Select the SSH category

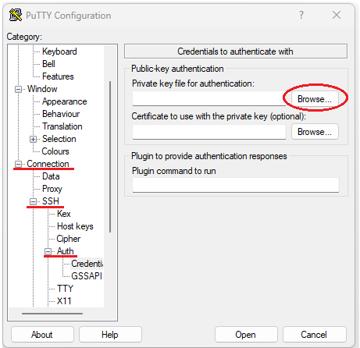(51, 201)
